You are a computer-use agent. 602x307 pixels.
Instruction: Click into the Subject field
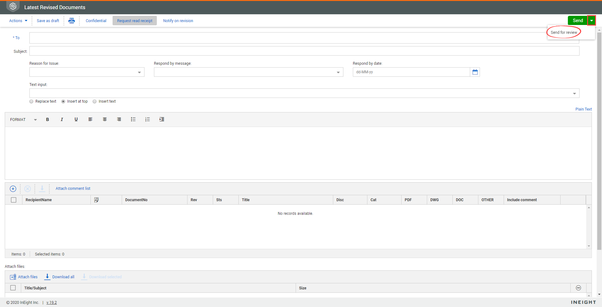[x=304, y=51]
